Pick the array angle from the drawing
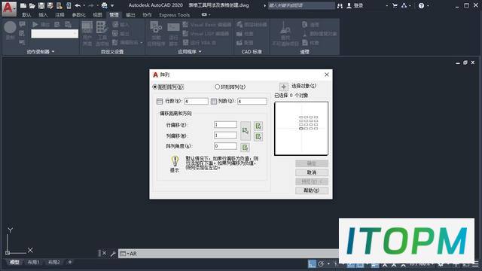 tap(245, 148)
